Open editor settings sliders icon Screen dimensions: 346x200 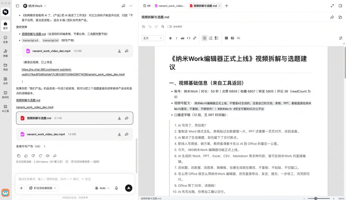341,38
